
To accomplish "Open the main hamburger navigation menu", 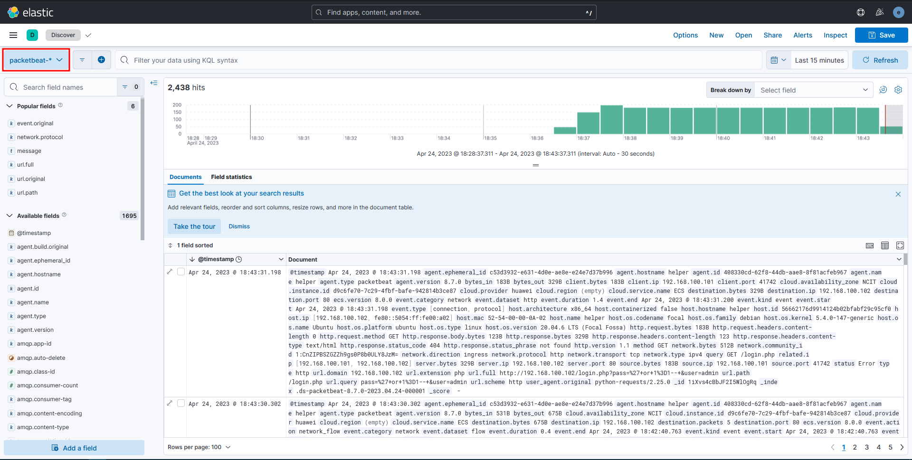I will point(13,35).
